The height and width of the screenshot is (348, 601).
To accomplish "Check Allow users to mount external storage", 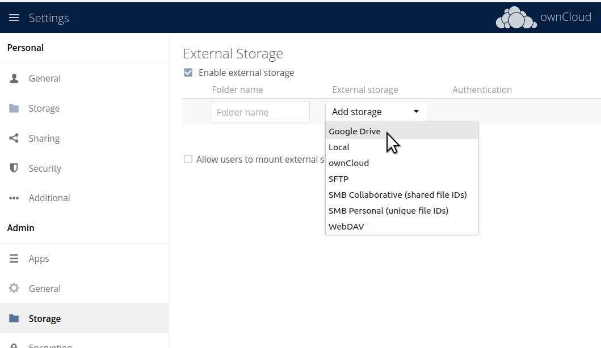I will click(x=188, y=159).
